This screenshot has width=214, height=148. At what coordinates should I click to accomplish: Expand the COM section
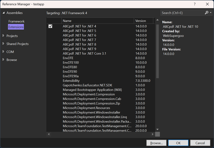click(3, 51)
